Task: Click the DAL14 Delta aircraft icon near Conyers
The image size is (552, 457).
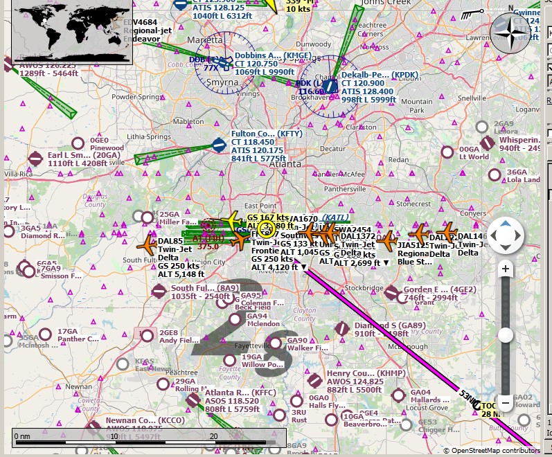Action: coord(449,233)
